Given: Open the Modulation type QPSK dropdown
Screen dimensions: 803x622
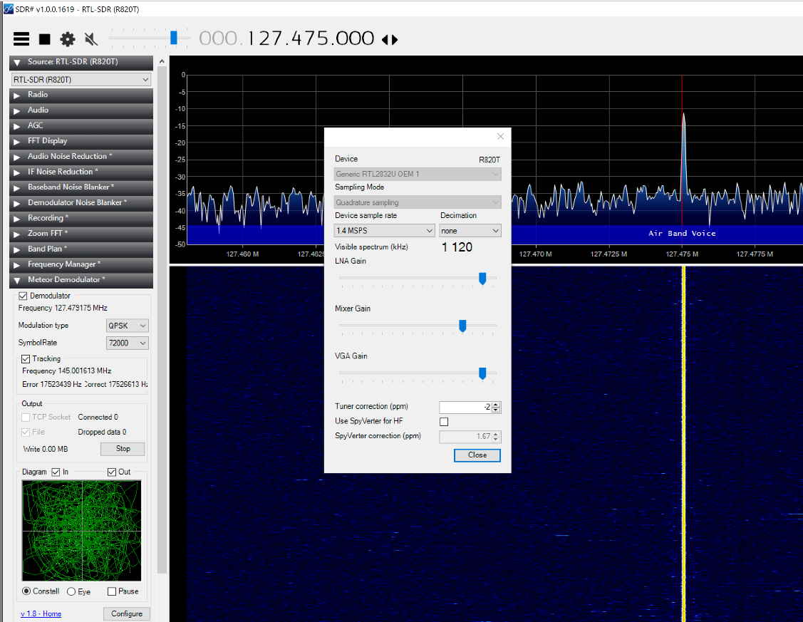Looking at the screenshot, I should click(x=127, y=326).
